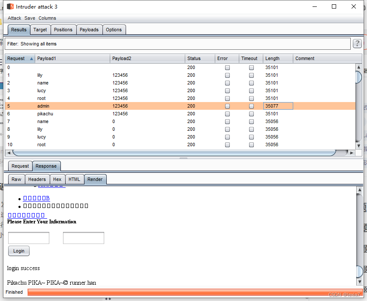Click results table scroll down arrow
Screen dimensions: 367x301
(x=358, y=146)
